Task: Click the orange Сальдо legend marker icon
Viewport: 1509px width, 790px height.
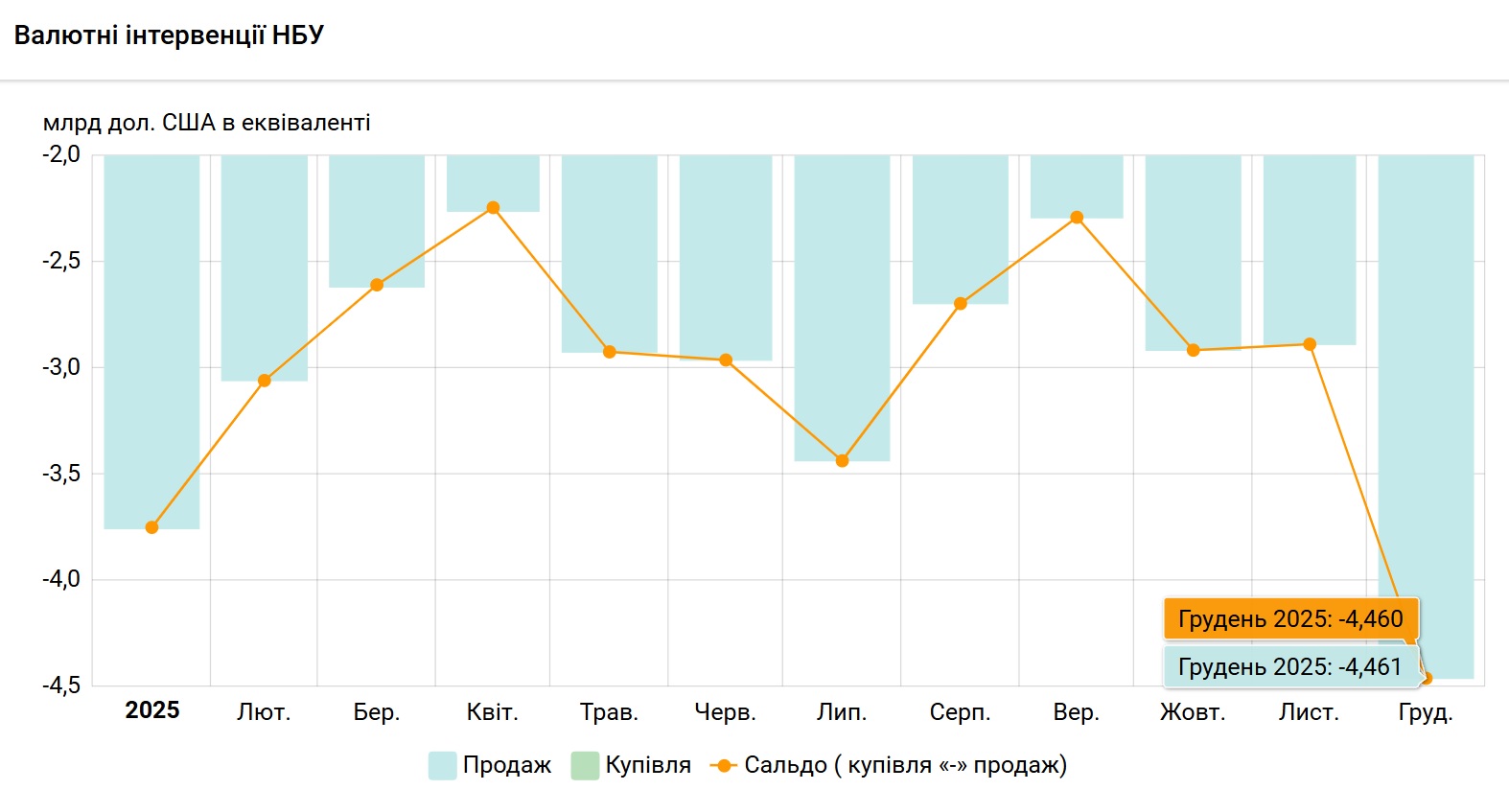Action: click(x=724, y=765)
